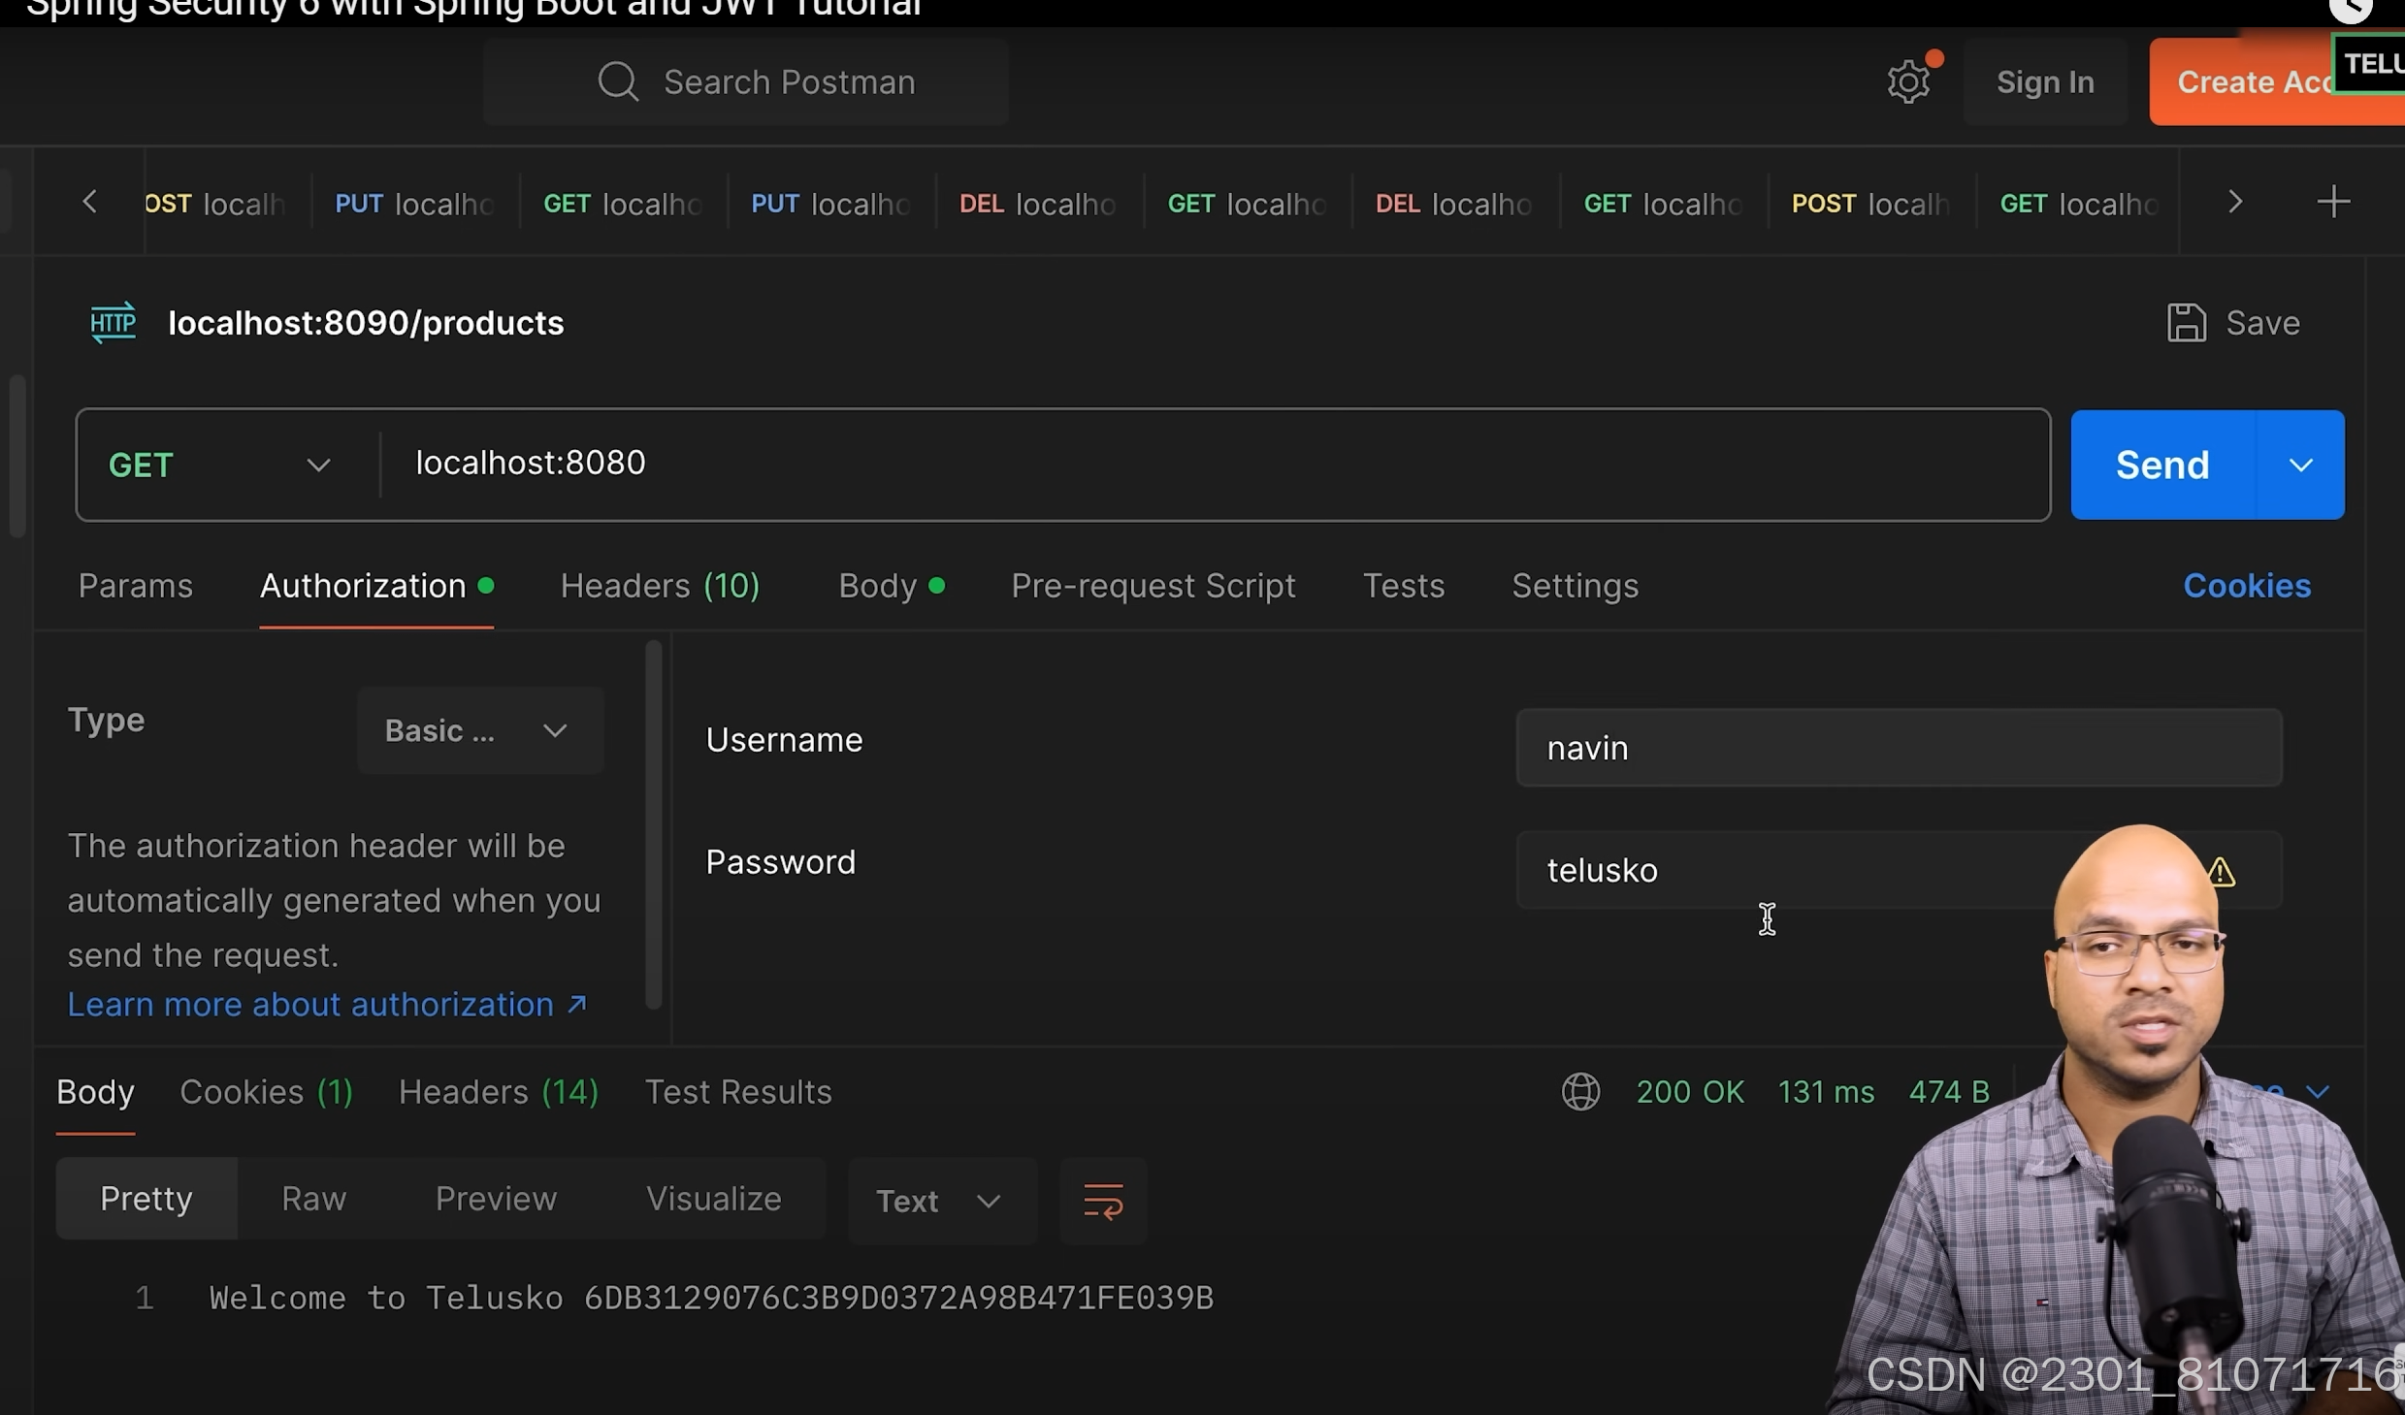This screenshot has height=1415, width=2405.
Task: Click the beautify/format icon beside Text dropdown
Action: [1103, 1200]
